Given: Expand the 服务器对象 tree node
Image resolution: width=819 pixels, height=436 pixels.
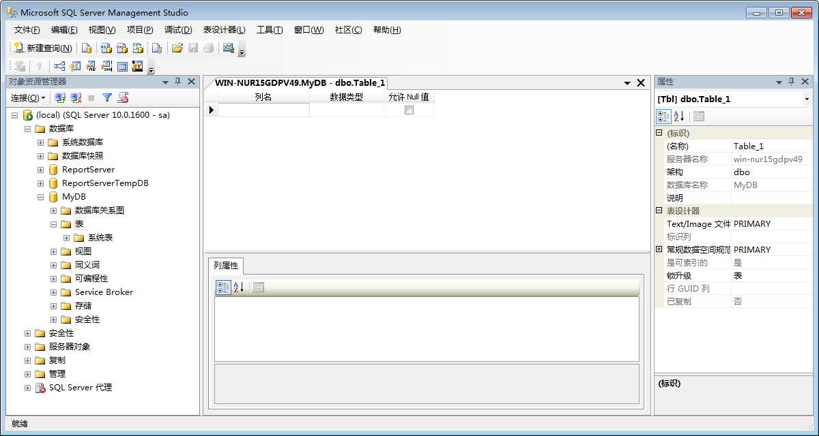Looking at the screenshot, I should click(28, 347).
